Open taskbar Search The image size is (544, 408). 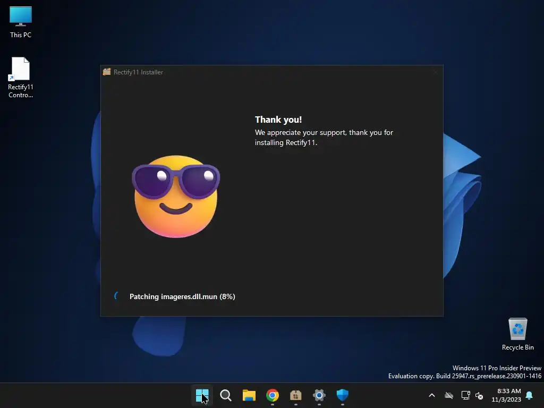[x=225, y=395]
